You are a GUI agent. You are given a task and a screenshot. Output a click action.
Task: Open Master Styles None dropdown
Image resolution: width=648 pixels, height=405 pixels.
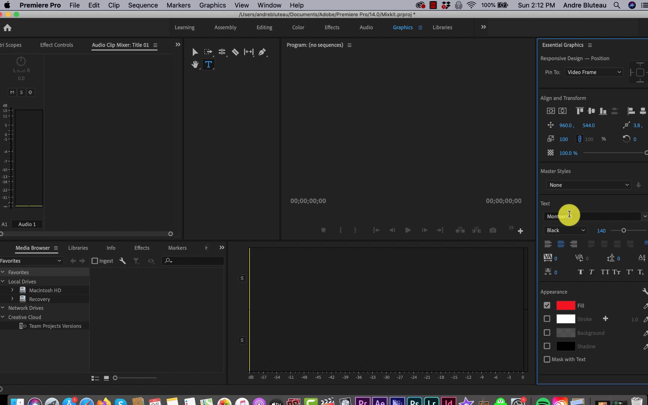(589, 185)
